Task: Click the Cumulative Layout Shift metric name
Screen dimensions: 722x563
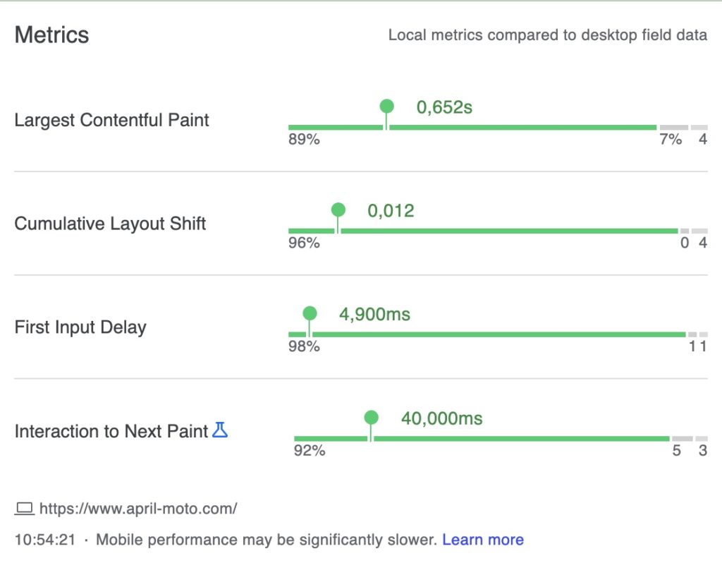Action: tap(109, 223)
